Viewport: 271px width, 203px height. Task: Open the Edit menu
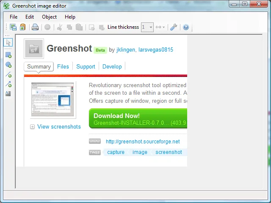point(30,17)
